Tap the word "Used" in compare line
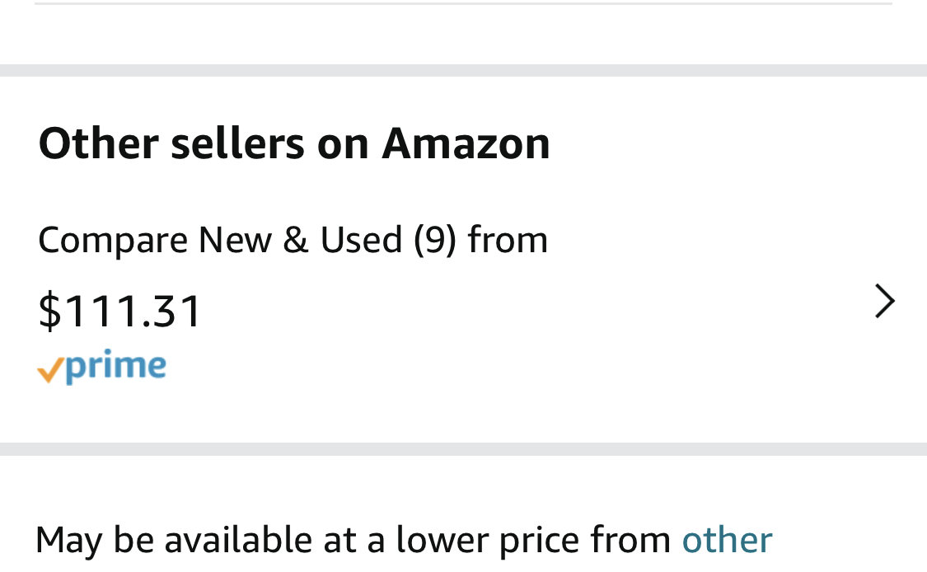927x572 pixels. point(361,240)
